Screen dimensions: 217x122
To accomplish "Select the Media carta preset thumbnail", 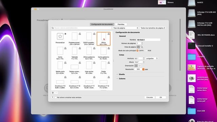I will tap(60, 65).
